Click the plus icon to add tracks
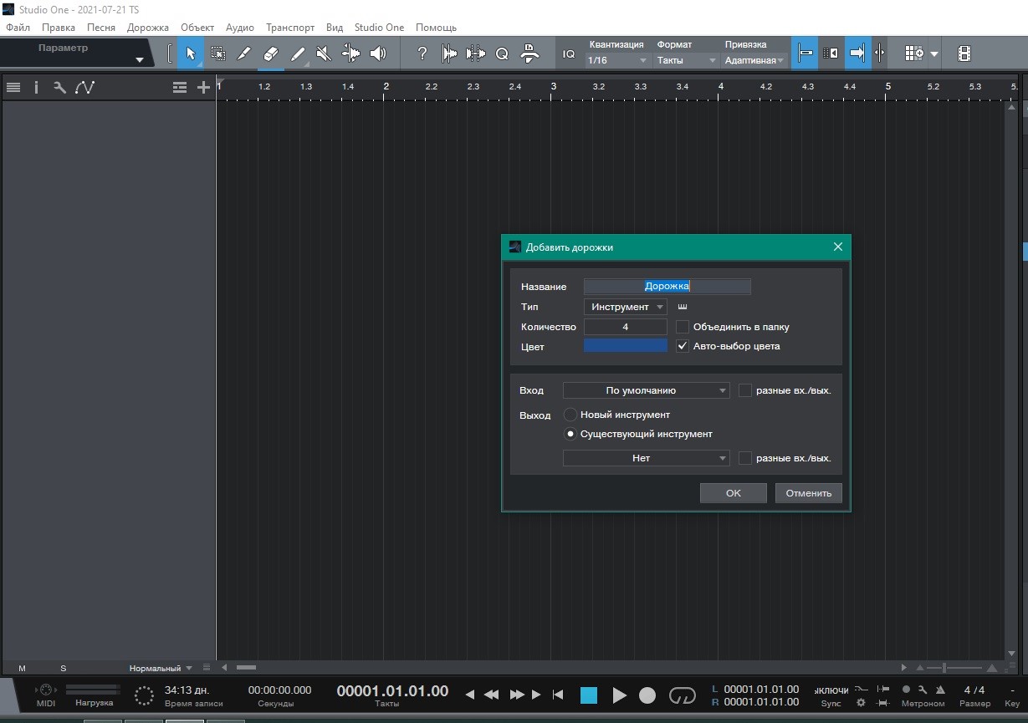1028x723 pixels. tap(203, 87)
